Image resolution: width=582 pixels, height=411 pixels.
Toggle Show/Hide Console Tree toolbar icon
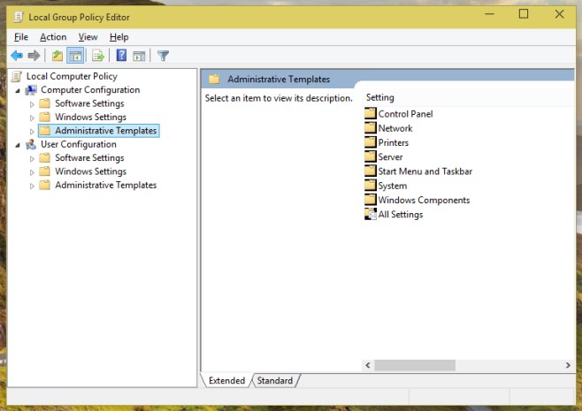[x=76, y=56]
